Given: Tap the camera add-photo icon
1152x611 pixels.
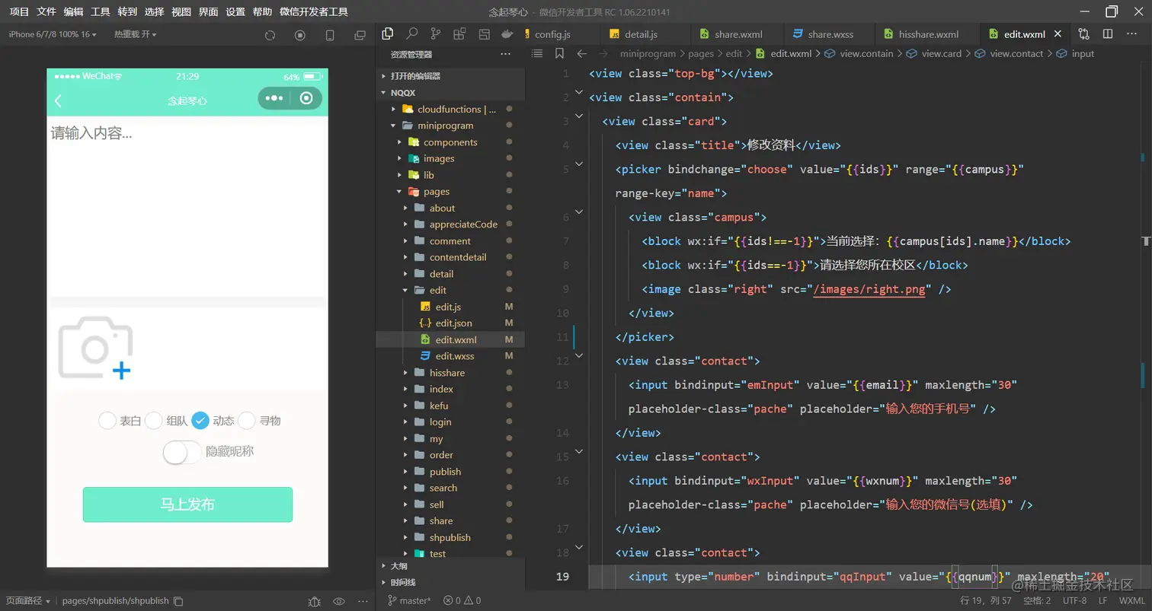Looking at the screenshot, I should (95, 348).
